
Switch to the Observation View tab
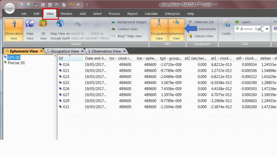pyautogui.click(x=106, y=51)
